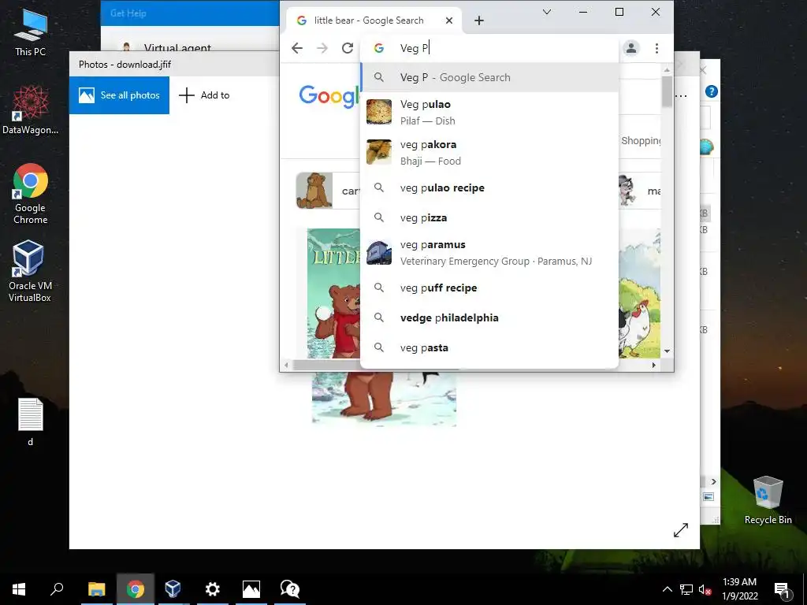Image resolution: width=807 pixels, height=605 pixels.
Task: Open File Explorer from the taskbar
Action: pos(97,589)
